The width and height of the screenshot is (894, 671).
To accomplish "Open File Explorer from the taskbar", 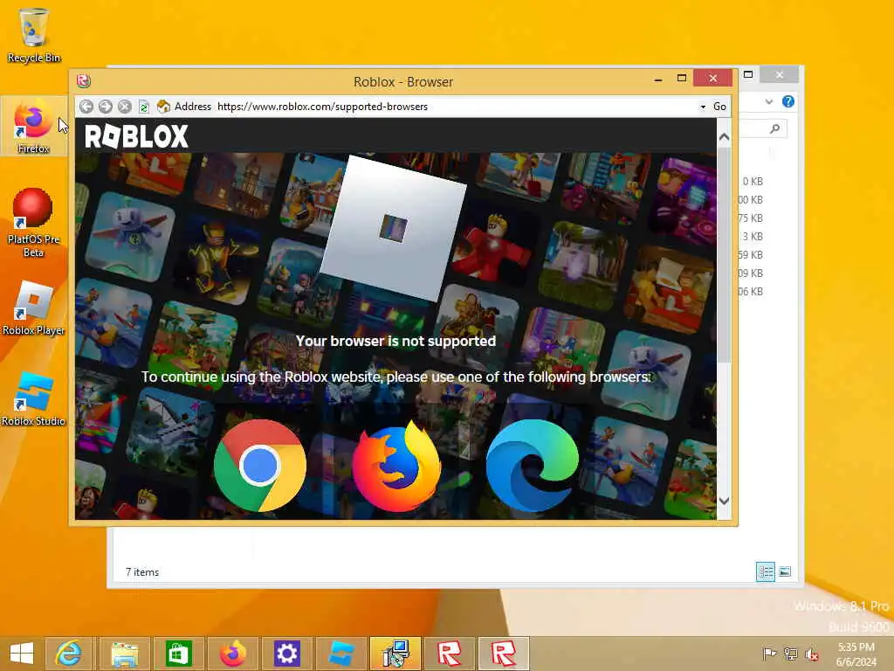I will click(x=124, y=654).
